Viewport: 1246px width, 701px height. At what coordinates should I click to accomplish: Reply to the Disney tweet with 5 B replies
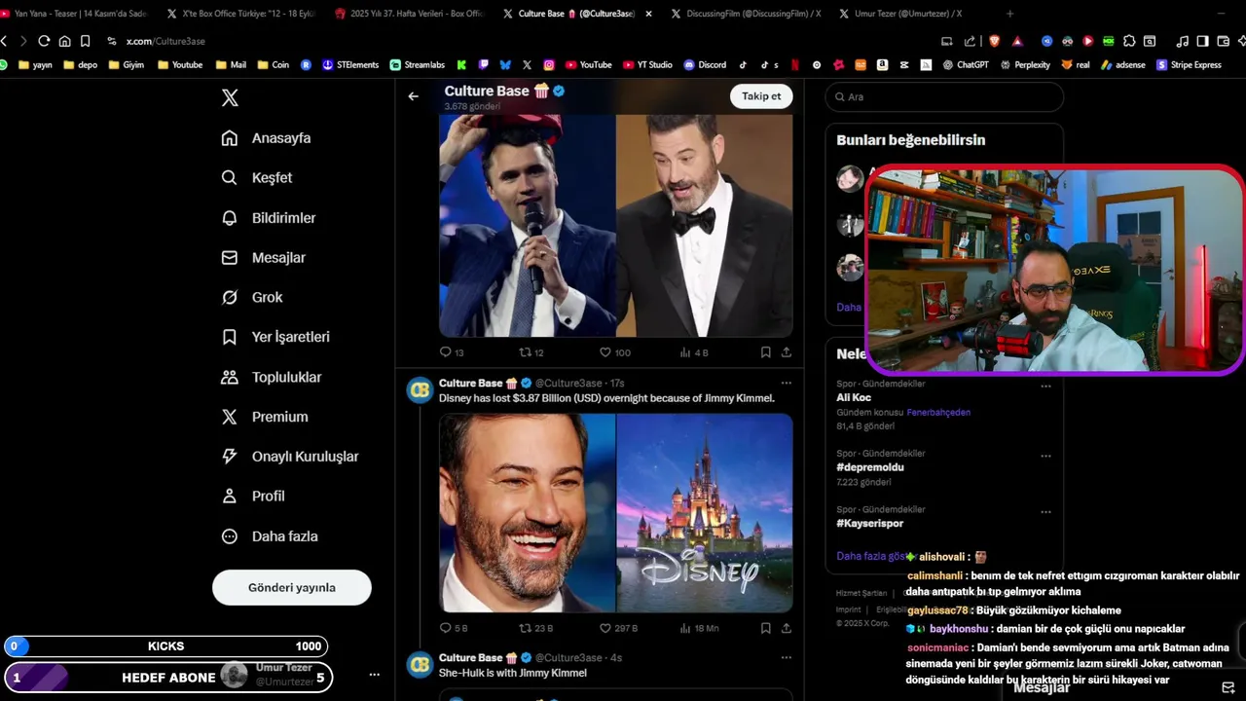coord(454,628)
